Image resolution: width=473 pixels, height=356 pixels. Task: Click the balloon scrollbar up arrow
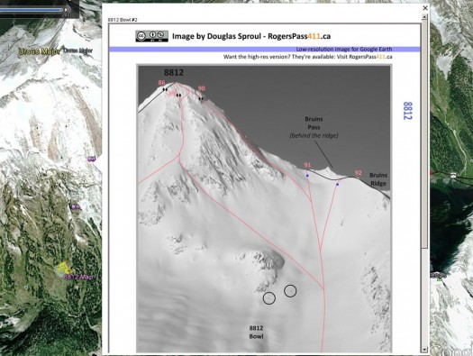(x=424, y=17)
